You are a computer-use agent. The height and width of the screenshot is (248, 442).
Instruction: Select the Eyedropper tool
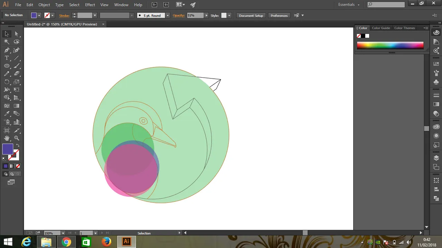point(7,114)
